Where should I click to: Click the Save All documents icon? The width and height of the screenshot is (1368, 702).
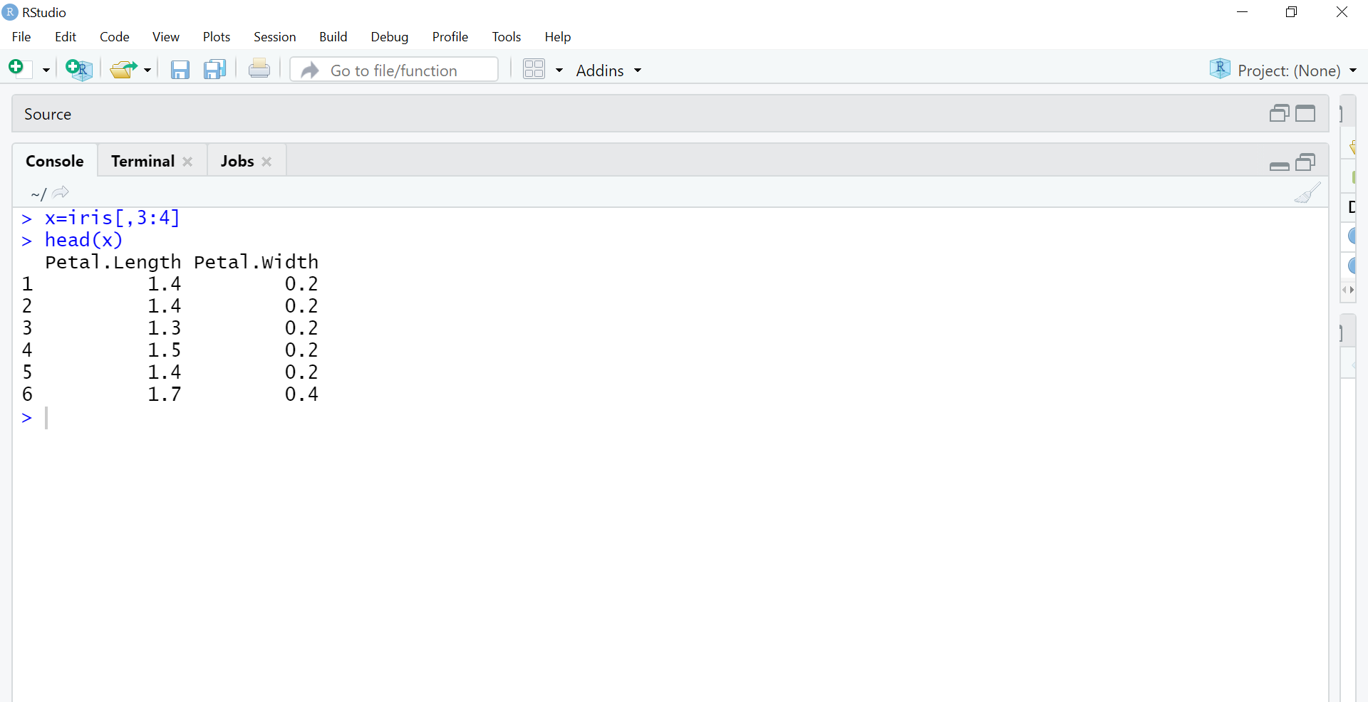214,70
